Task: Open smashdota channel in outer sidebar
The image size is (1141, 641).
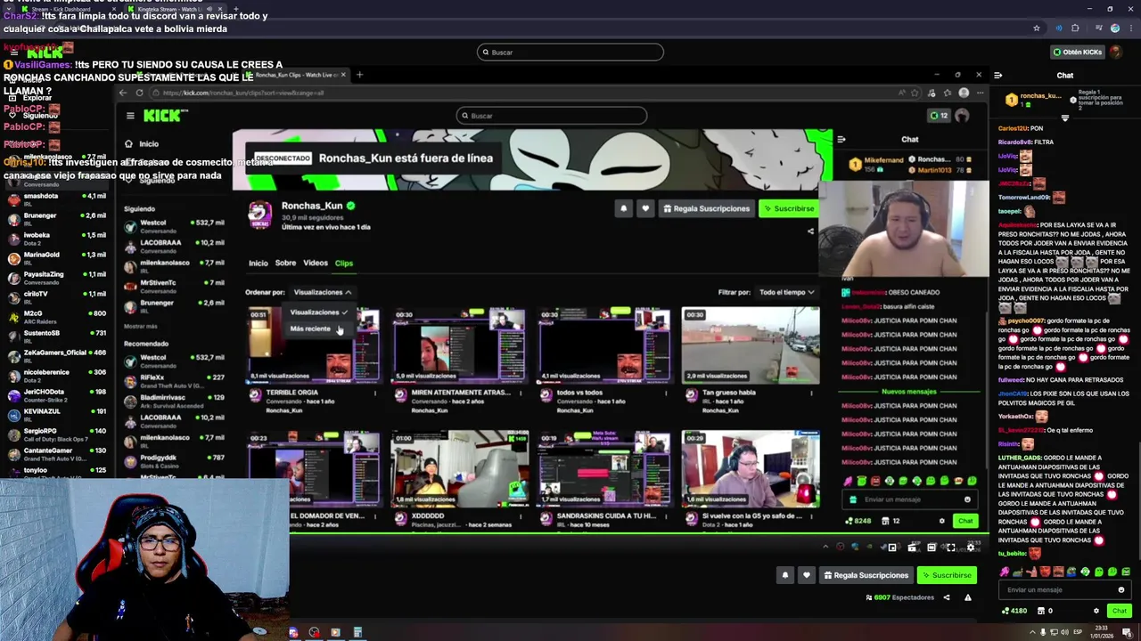Action: pos(55,199)
